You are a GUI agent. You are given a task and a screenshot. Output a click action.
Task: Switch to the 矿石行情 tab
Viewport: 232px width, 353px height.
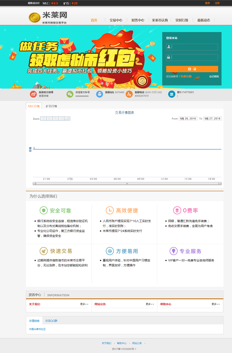tap(51, 106)
